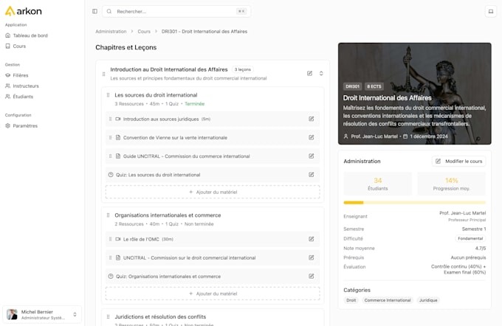Edit UNCITRAL Commission sur le droit document
The width and height of the screenshot is (502, 326).
[312, 257]
